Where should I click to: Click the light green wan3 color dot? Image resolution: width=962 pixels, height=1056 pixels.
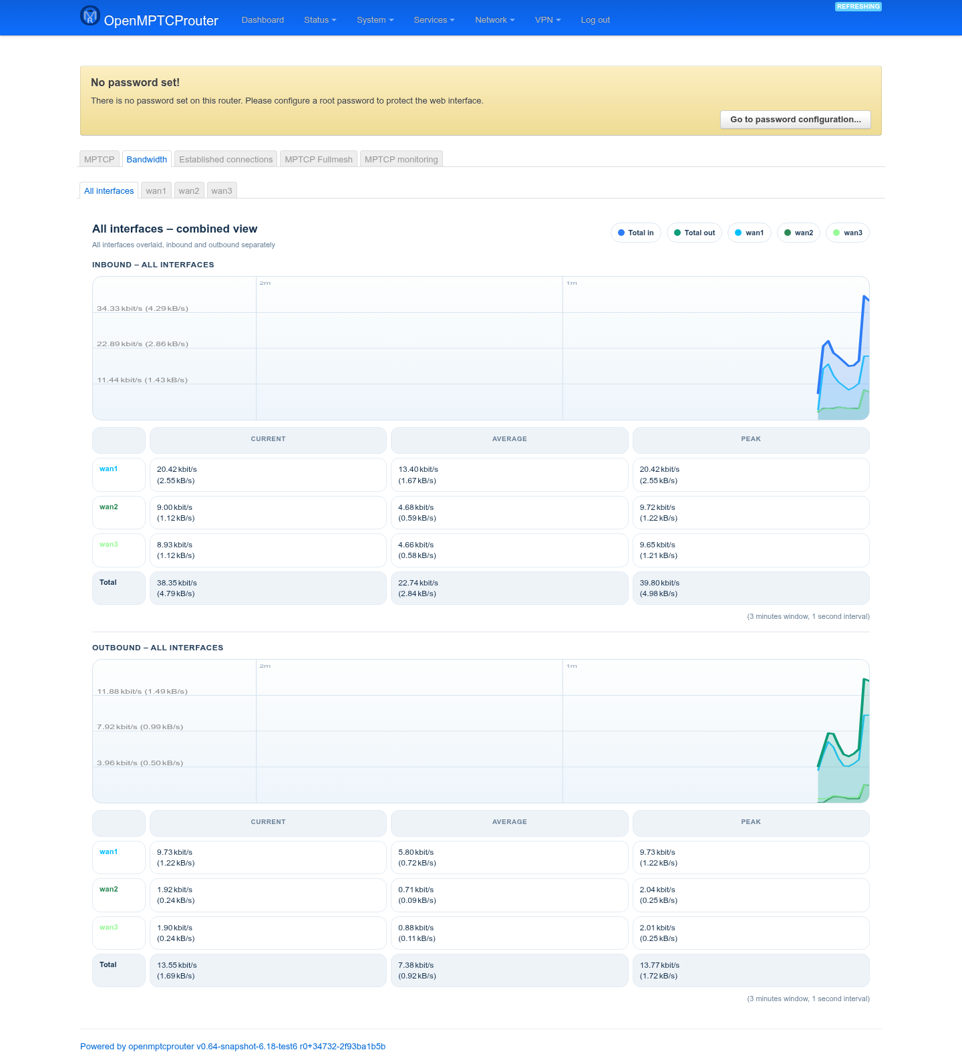pos(836,233)
